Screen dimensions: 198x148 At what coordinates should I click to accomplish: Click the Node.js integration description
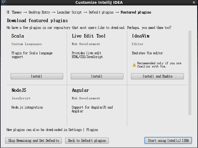[27, 107]
